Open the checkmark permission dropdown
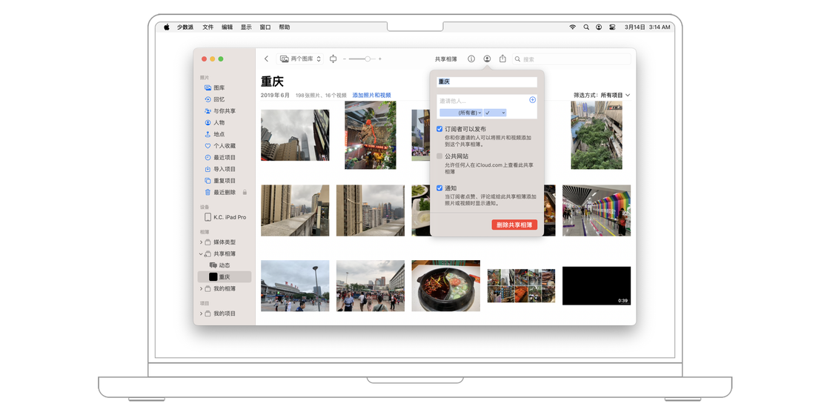 coord(495,113)
